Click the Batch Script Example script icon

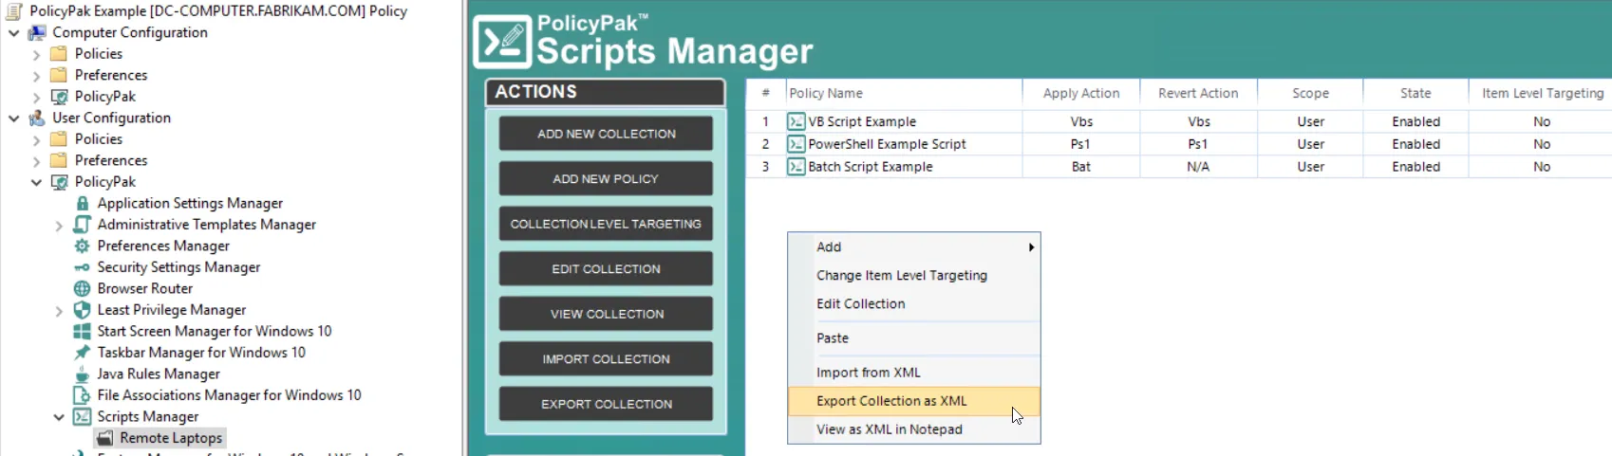click(x=796, y=167)
